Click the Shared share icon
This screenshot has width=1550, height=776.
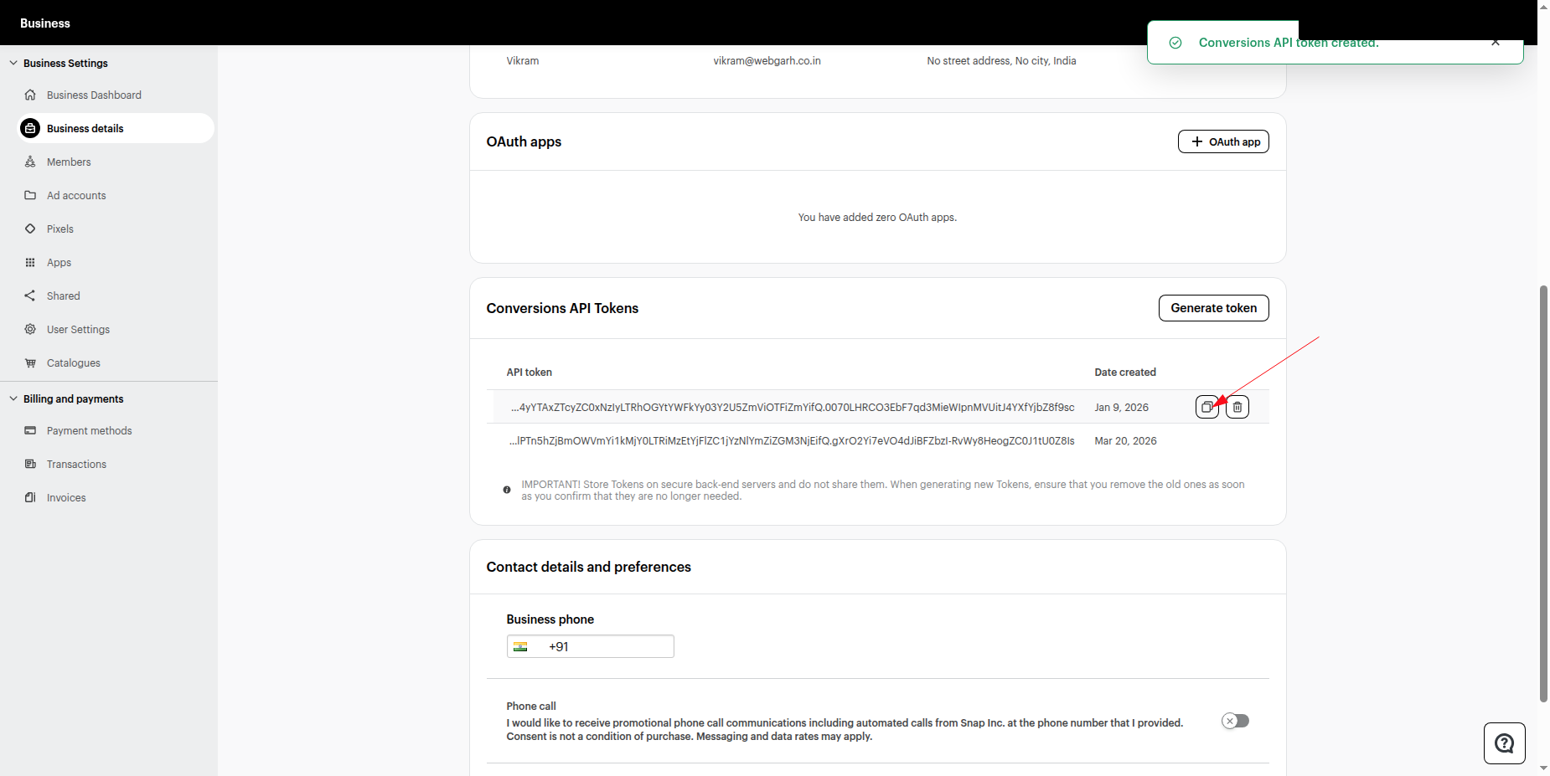coord(30,295)
